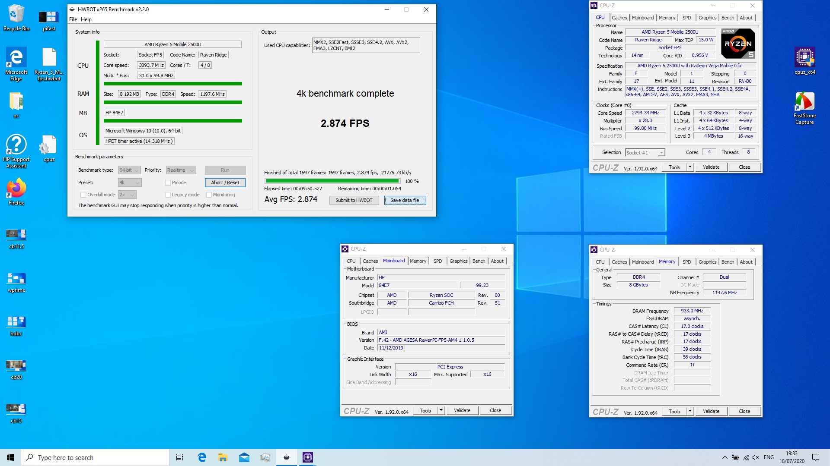Select Graphics tab in Memory CPU-Z window

click(x=707, y=262)
